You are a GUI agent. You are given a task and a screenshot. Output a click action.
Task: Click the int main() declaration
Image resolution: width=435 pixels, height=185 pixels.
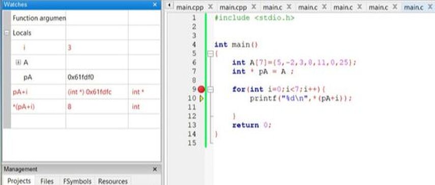236,45
